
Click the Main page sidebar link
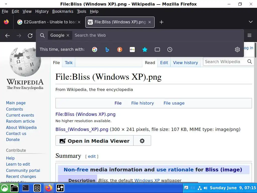pos(16,103)
